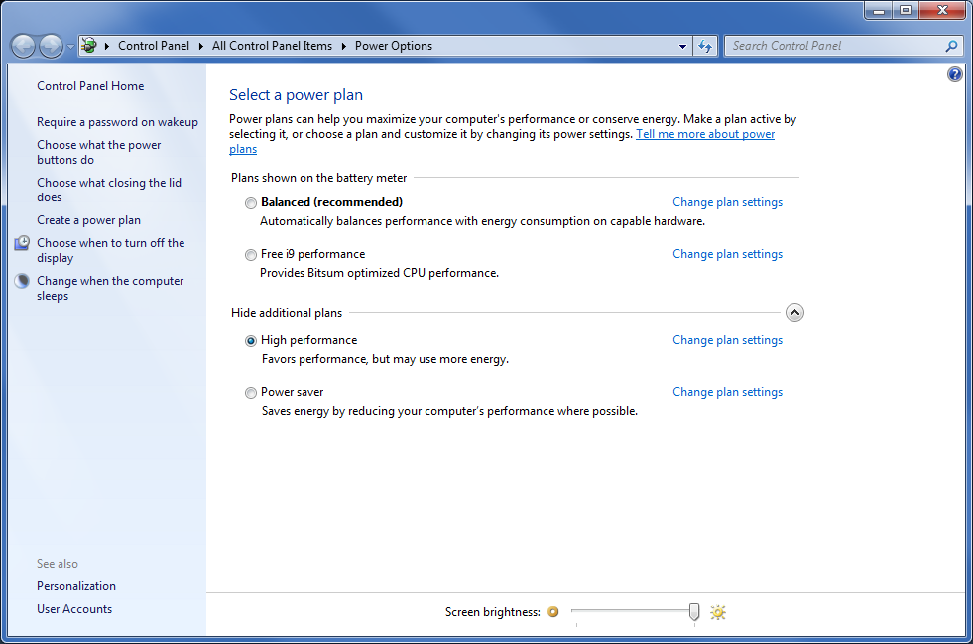Image resolution: width=973 pixels, height=644 pixels.
Task: Open the address bar history dropdown
Action: pos(682,46)
